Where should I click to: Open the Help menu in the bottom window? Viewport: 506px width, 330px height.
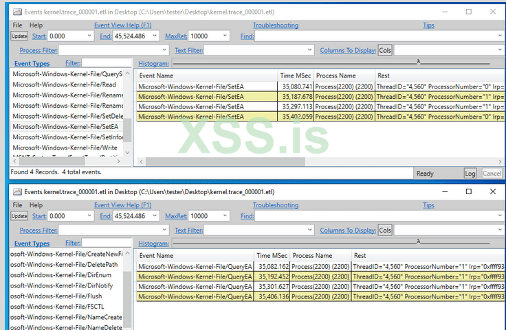36,205
